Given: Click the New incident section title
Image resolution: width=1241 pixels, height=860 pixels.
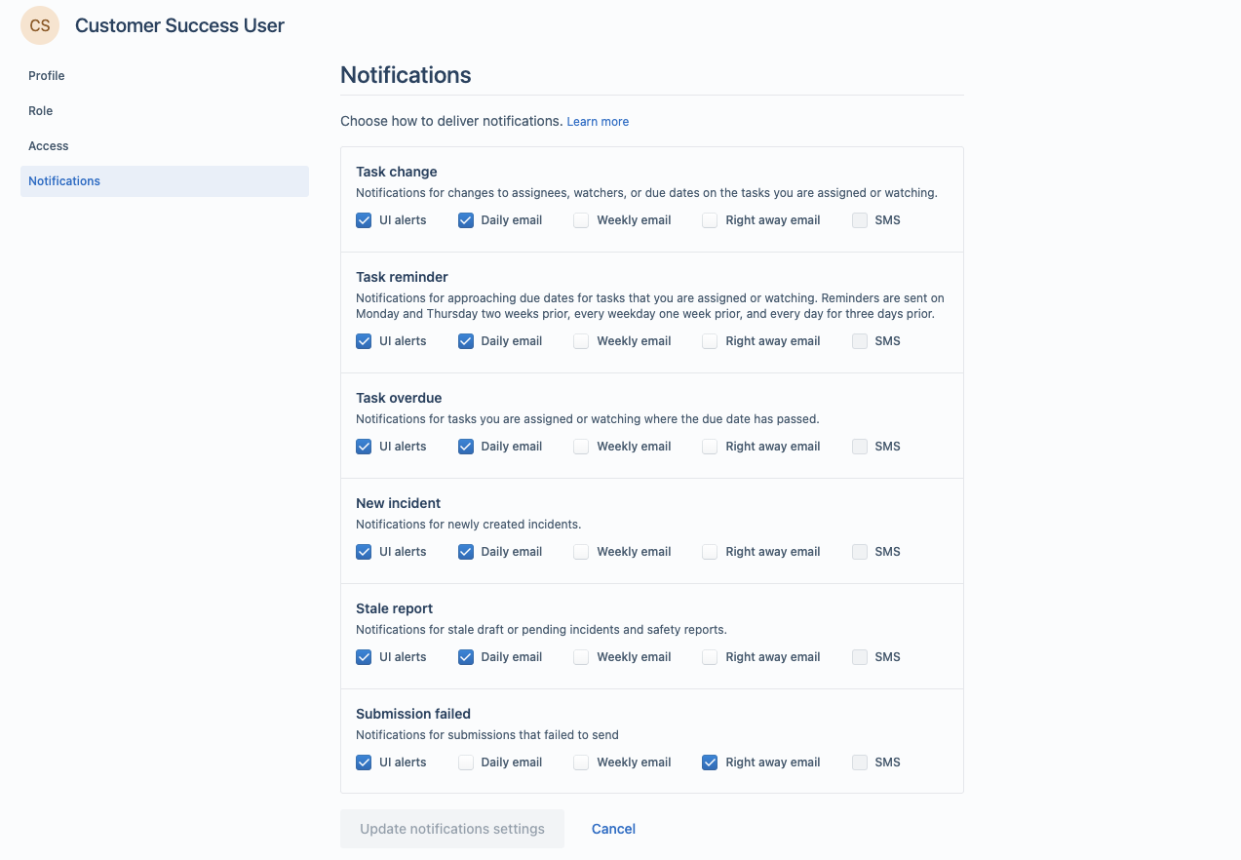Looking at the screenshot, I should pos(398,503).
